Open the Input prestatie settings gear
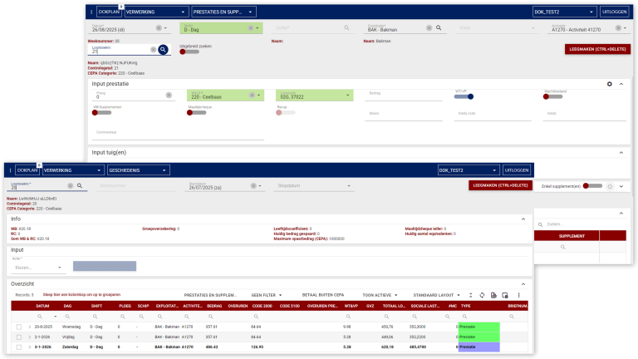638x359 pixels. coord(610,84)
